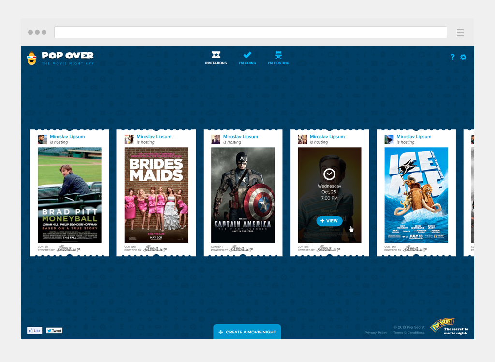This screenshot has width=495, height=362.
Task: Switch to the I'm Going tab
Action: point(247,58)
